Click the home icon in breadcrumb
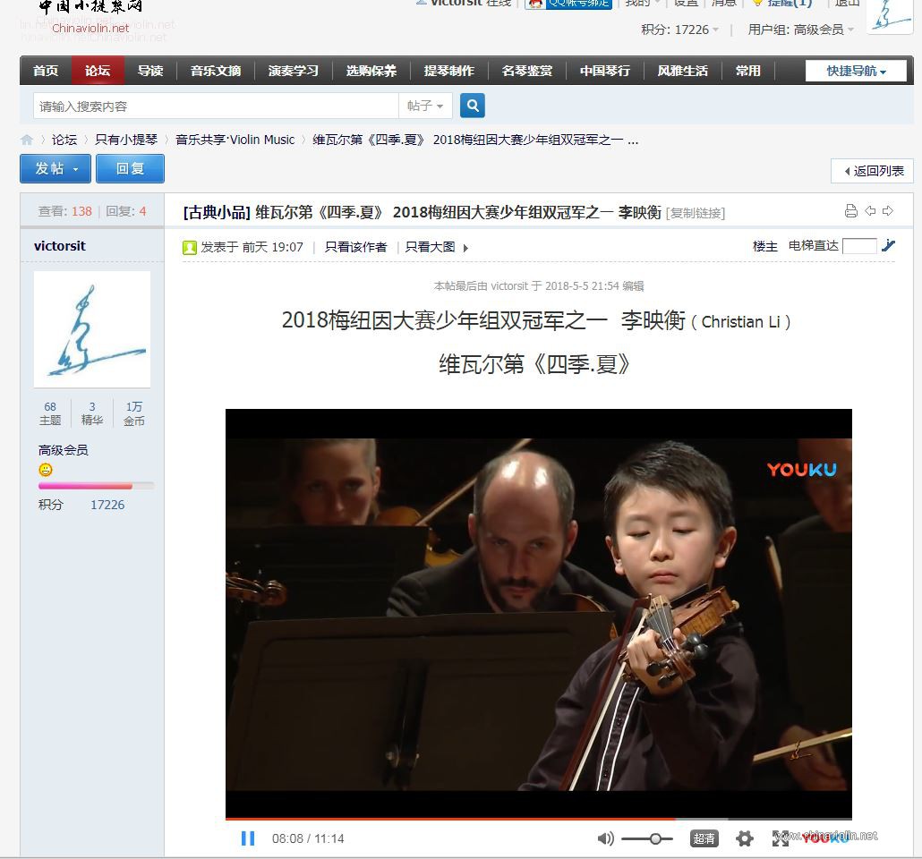Image resolution: width=922 pixels, height=859 pixels. tap(27, 140)
